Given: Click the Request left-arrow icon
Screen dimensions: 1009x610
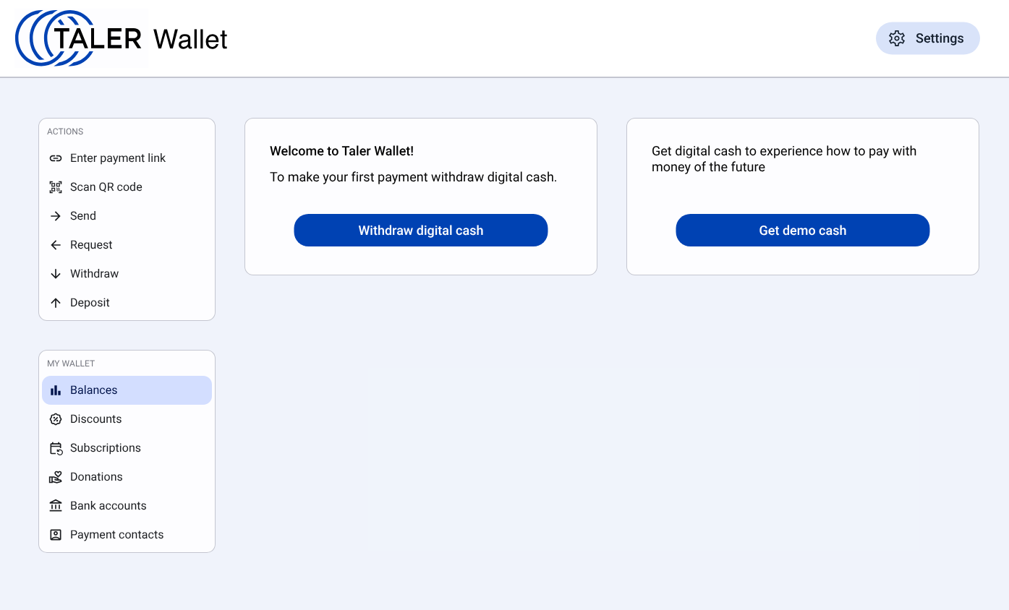Looking at the screenshot, I should tap(56, 244).
